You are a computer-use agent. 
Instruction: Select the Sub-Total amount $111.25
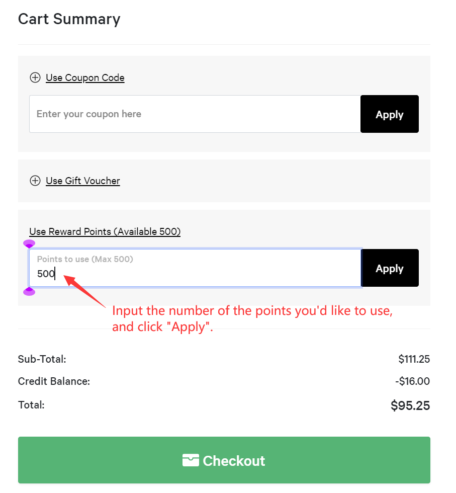click(x=414, y=359)
